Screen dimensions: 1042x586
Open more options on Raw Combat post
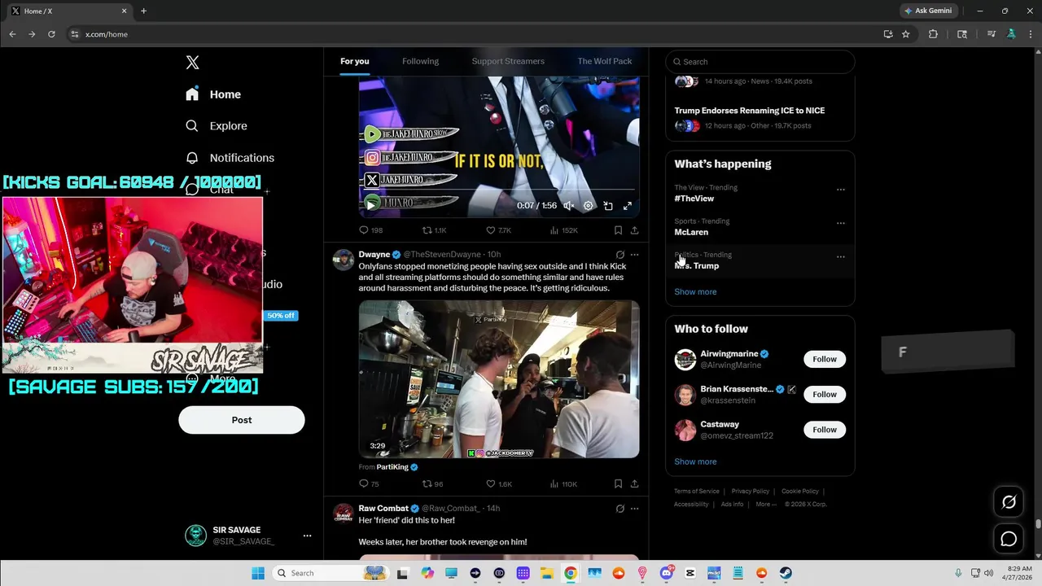[x=634, y=509]
